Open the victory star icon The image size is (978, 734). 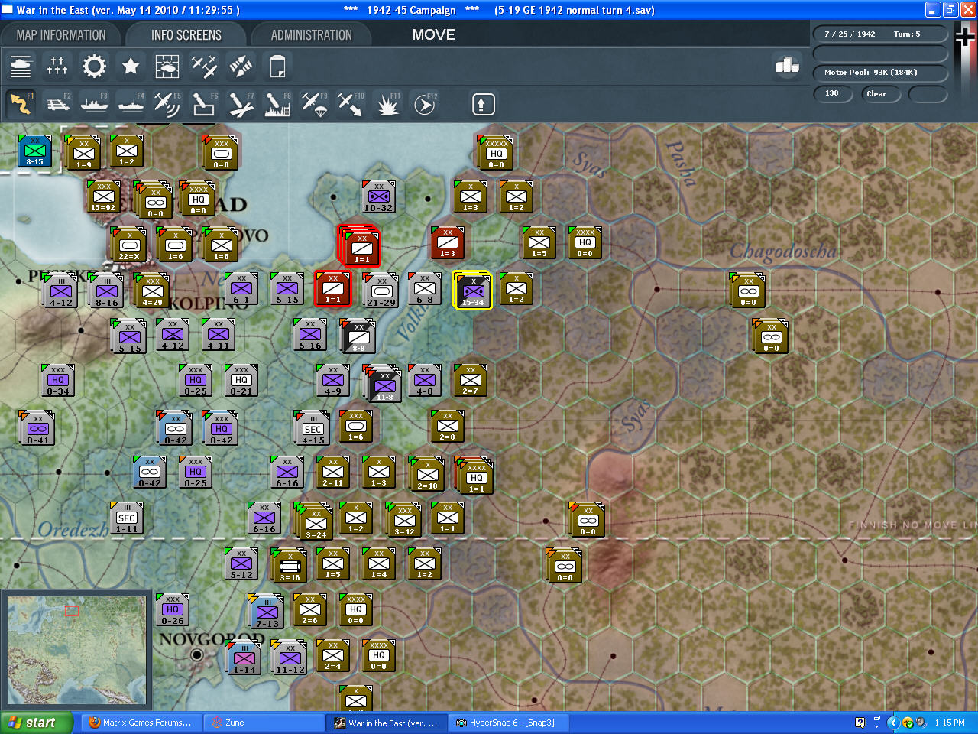coord(131,67)
